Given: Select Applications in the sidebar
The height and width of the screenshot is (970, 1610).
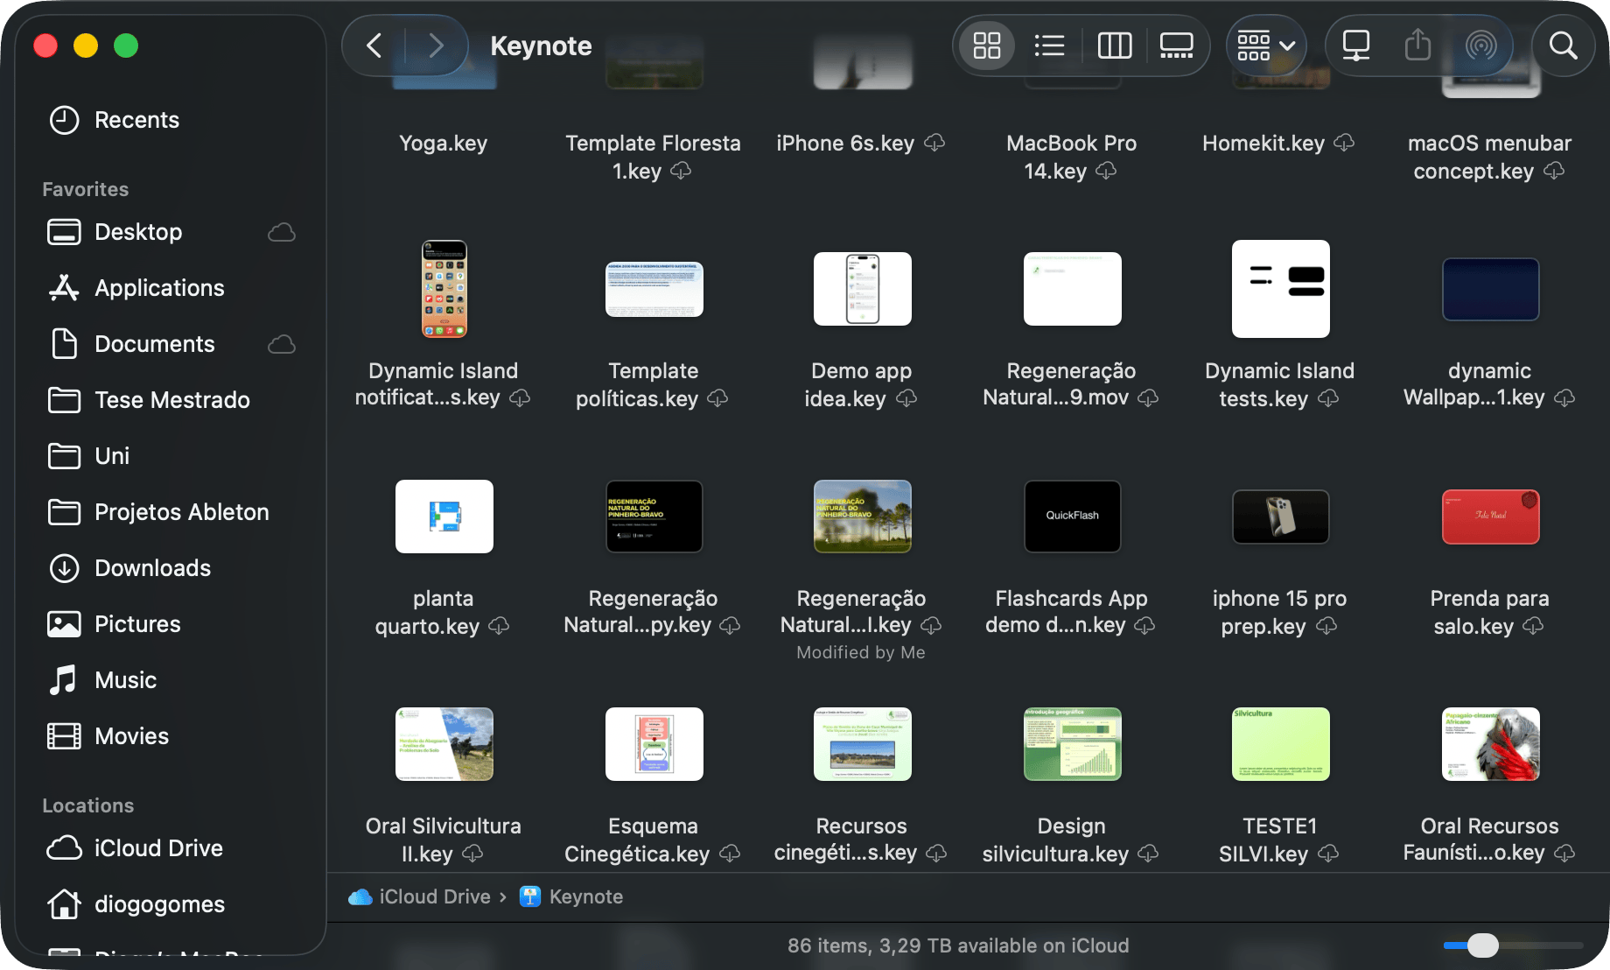Looking at the screenshot, I should (159, 288).
